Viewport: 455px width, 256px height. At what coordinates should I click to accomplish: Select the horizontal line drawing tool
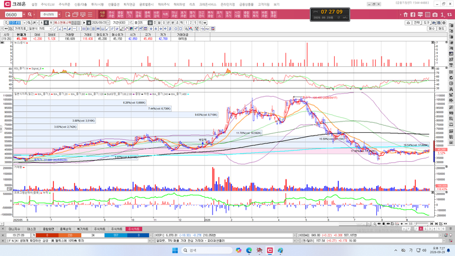coord(74,28)
